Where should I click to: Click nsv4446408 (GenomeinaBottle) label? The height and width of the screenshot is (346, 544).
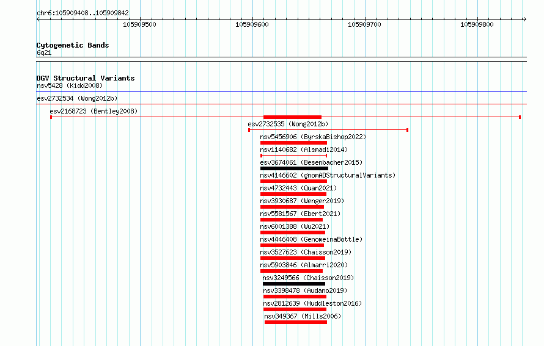click(x=311, y=239)
